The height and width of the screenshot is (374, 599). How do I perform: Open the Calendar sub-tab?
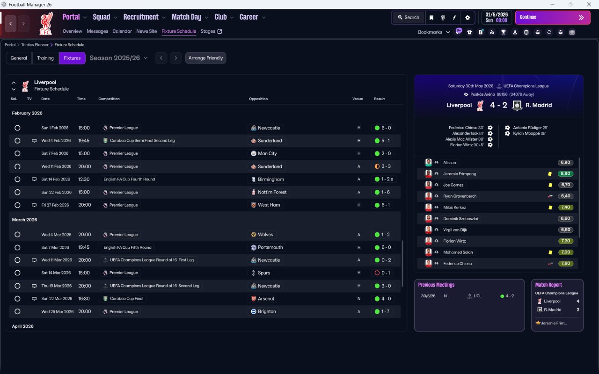point(122,31)
